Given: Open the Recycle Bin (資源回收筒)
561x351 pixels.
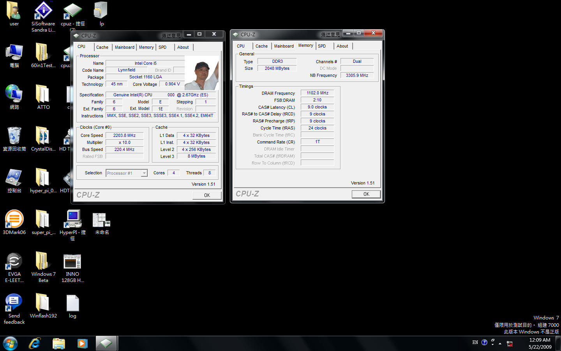Looking at the screenshot, I should tap(14, 139).
